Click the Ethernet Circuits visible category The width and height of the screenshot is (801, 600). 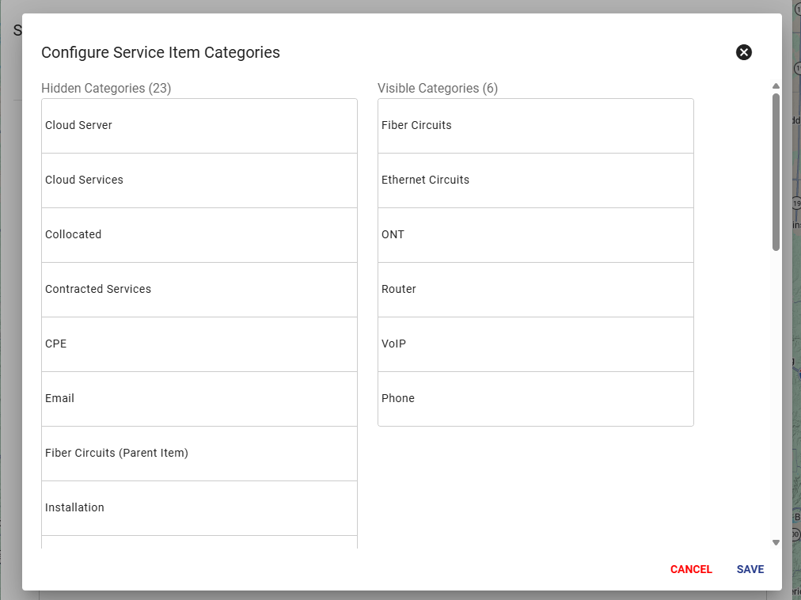pyautogui.click(x=535, y=180)
